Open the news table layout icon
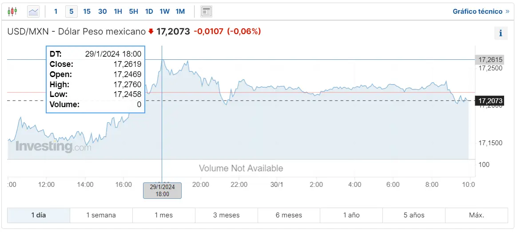Viewport: 517px width, 232px height. pyautogui.click(x=207, y=12)
